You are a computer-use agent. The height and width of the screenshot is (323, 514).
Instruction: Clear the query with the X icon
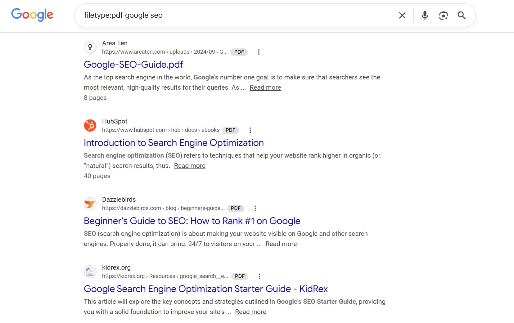[402, 16]
